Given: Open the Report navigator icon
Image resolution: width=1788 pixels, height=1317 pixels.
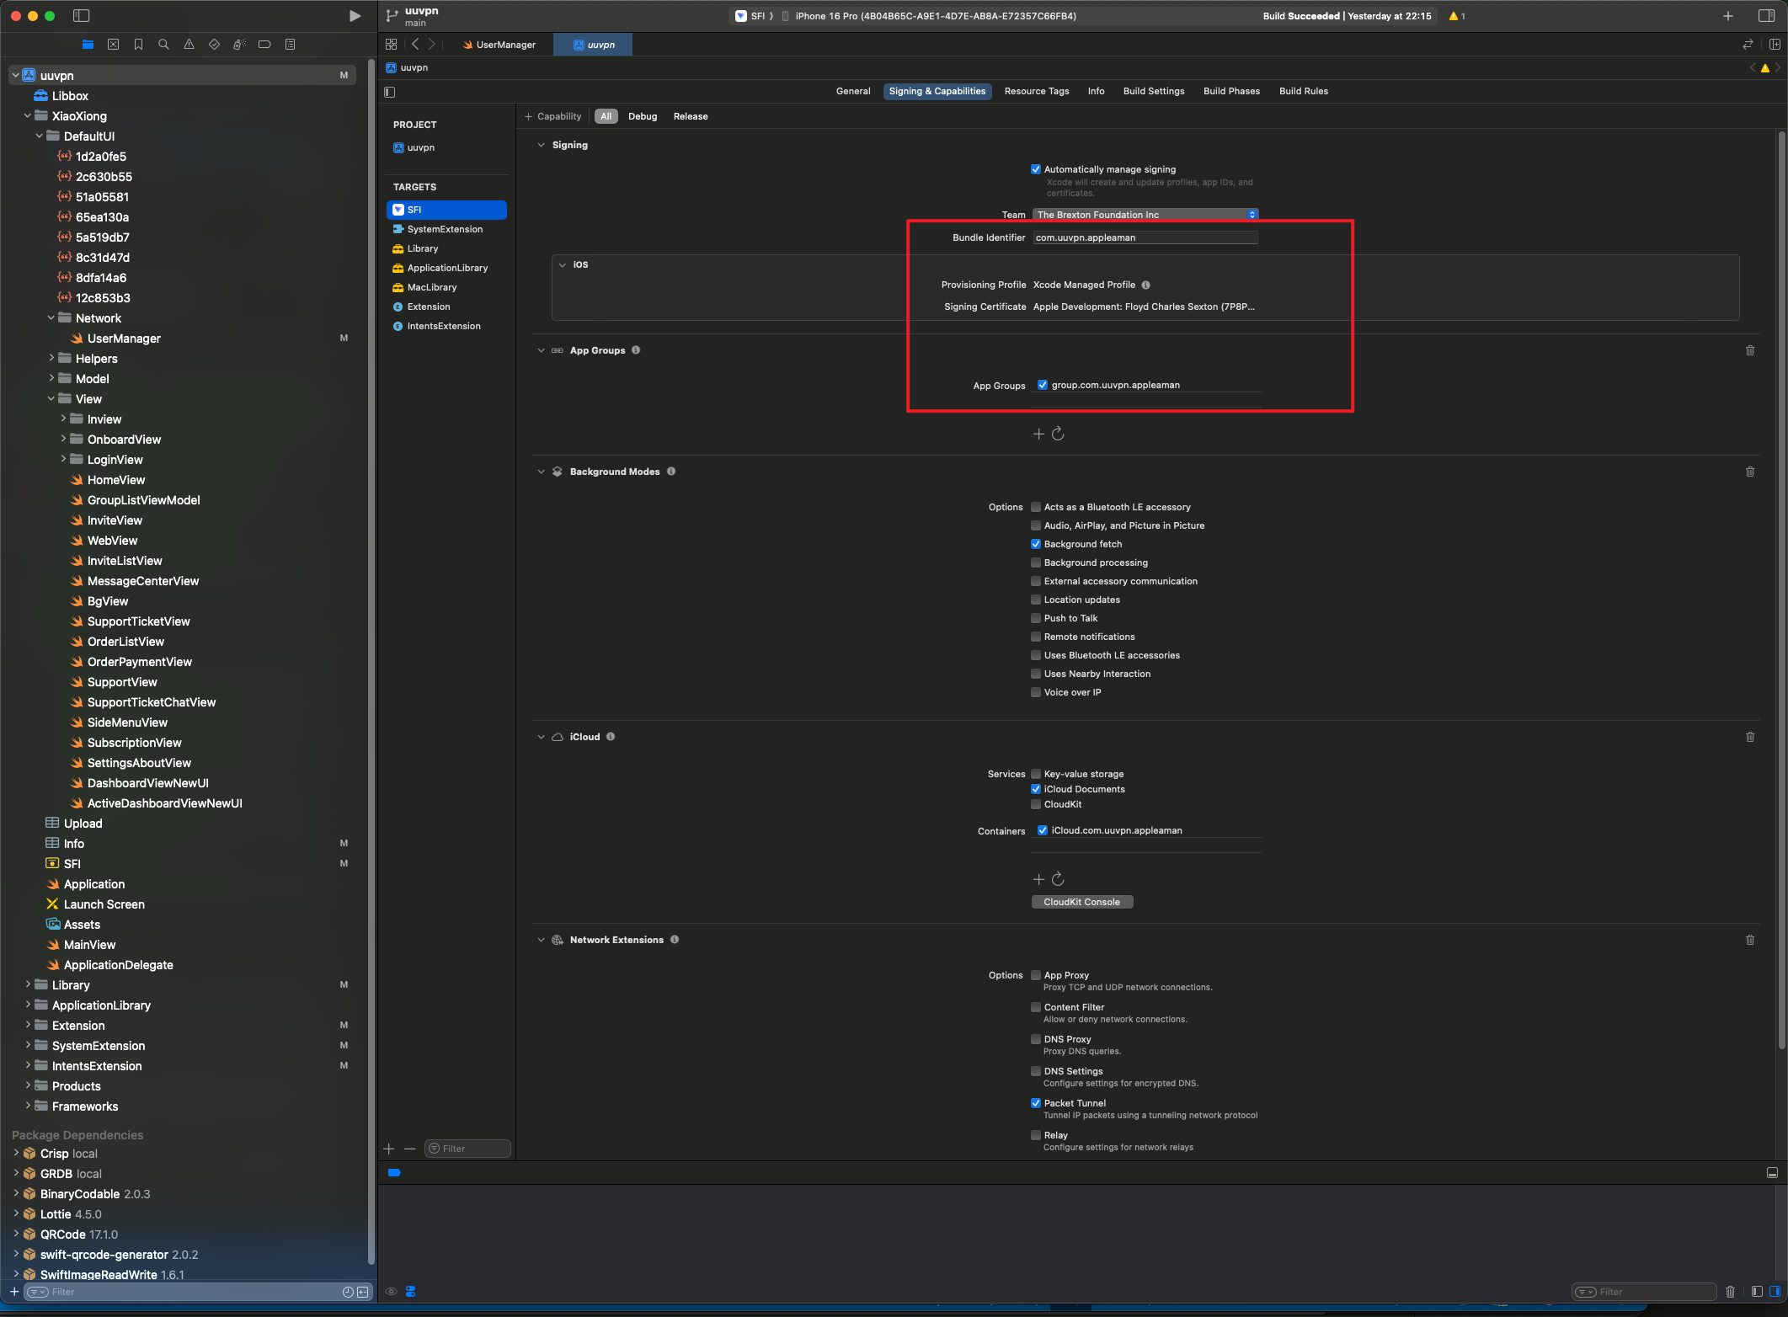Looking at the screenshot, I should coord(290,45).
